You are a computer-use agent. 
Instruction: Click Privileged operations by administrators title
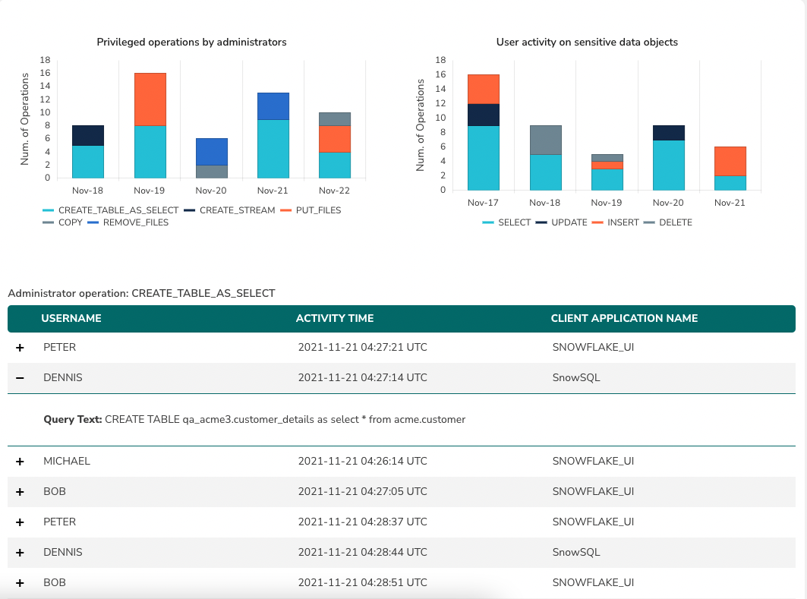[x=191, y=43]
